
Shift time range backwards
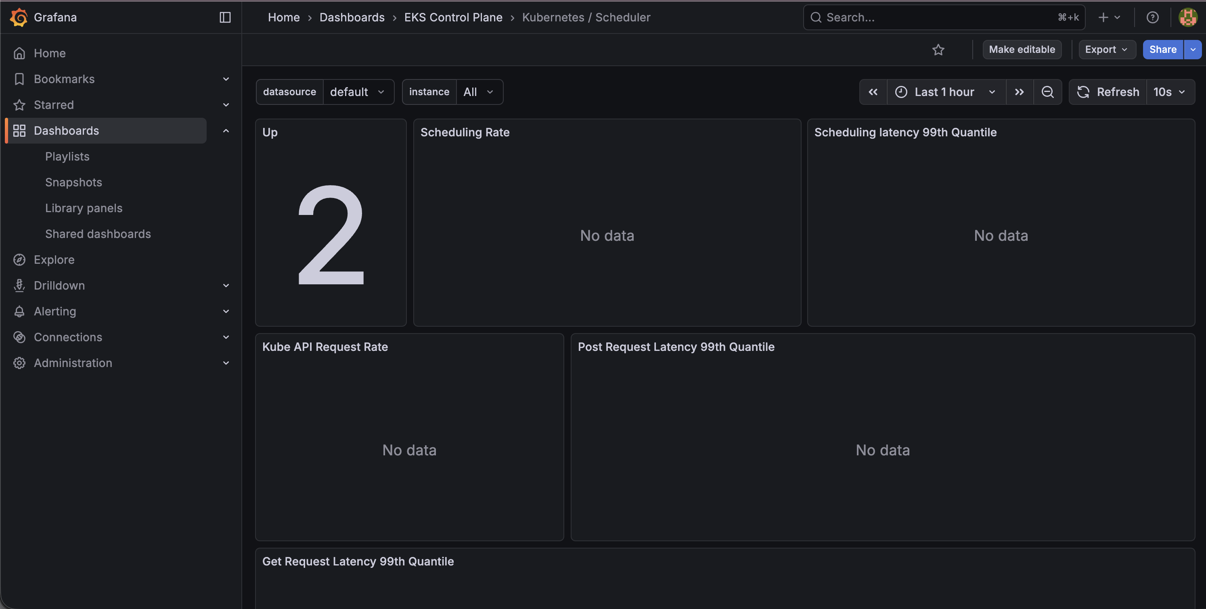873,92
